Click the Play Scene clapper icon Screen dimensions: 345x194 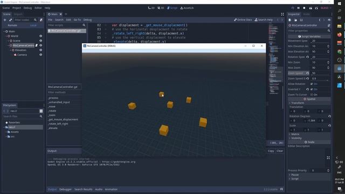[x=310, y=8]
